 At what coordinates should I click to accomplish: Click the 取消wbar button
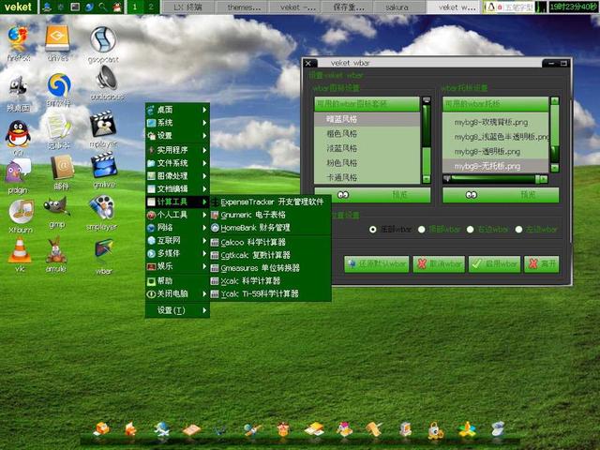439,264
